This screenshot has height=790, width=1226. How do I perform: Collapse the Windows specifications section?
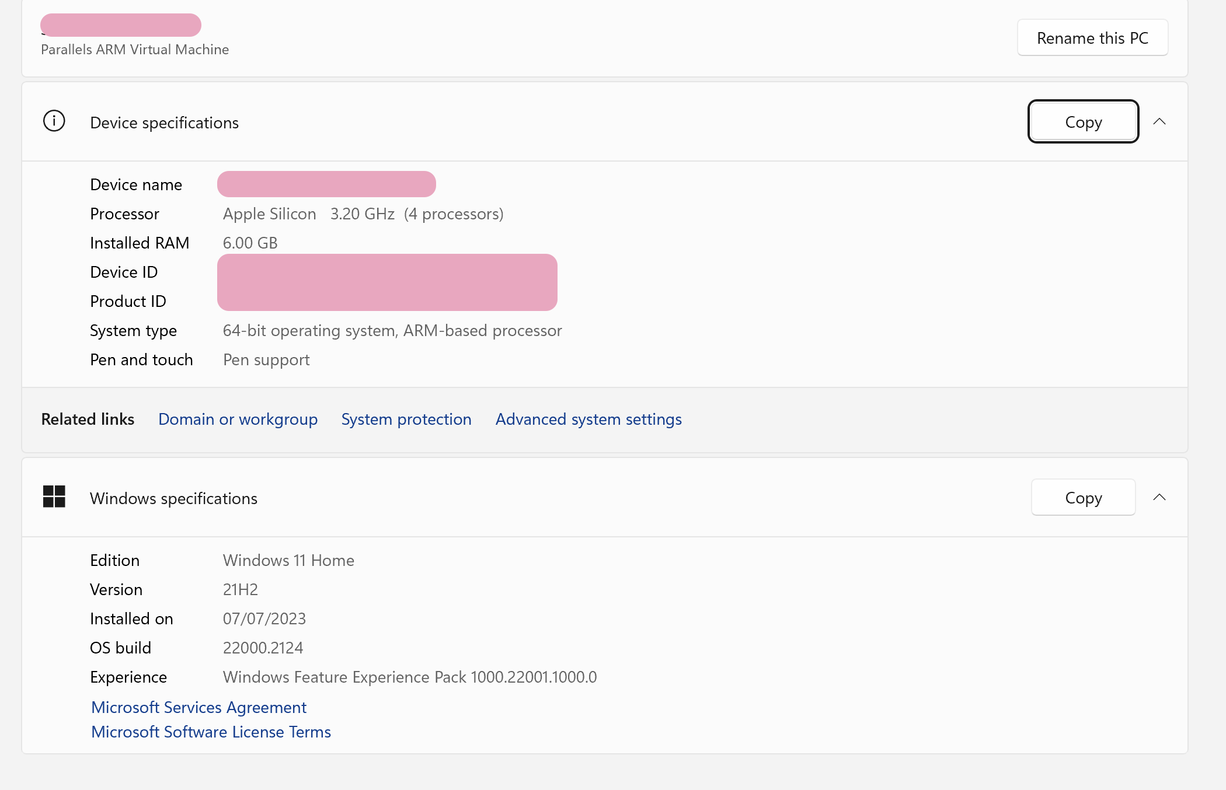[x=1161, y=497]
